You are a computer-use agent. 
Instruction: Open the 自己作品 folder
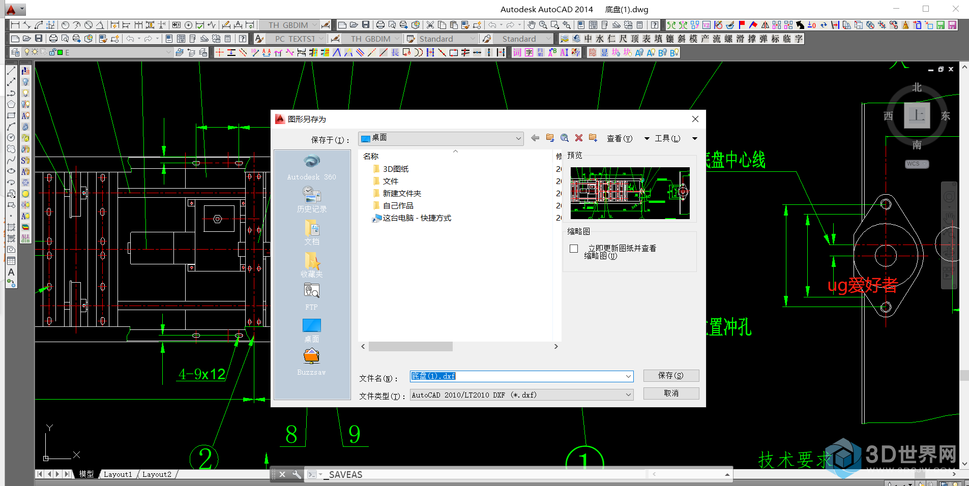coord(393,205)
